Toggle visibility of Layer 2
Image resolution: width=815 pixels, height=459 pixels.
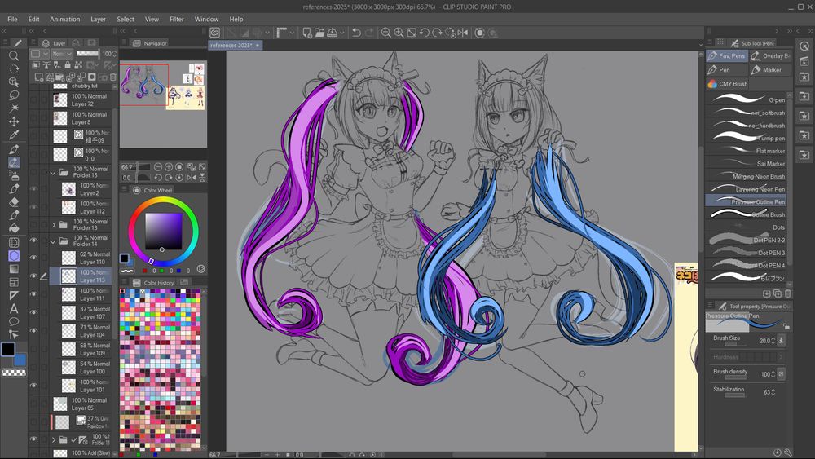[x=33, y=189]
